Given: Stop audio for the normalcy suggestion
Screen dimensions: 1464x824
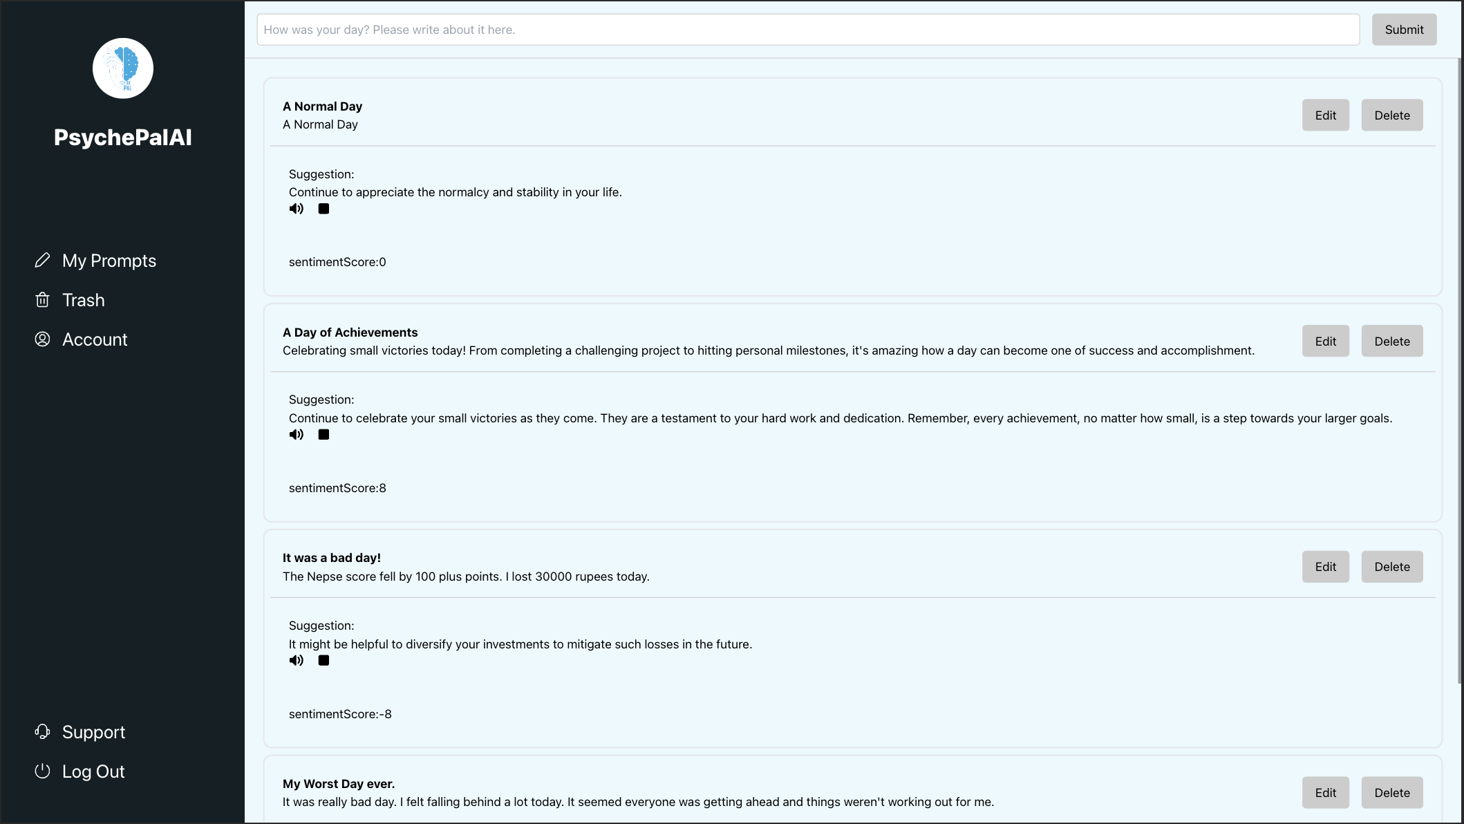Looking at the screenshot, I should coord(323,209).
